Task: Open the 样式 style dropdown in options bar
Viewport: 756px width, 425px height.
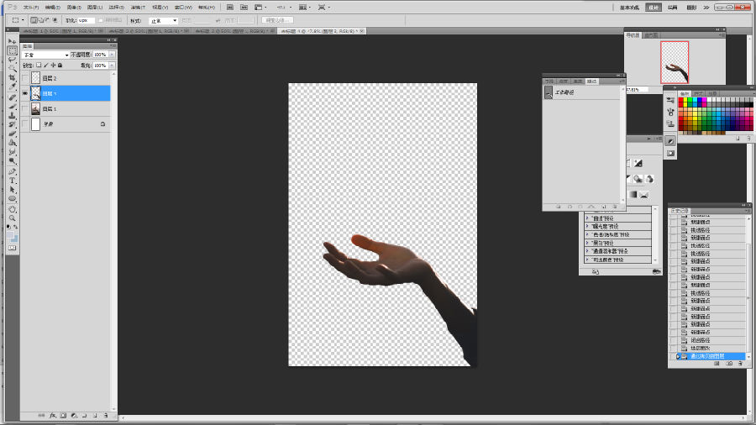Action: [164, 20]
